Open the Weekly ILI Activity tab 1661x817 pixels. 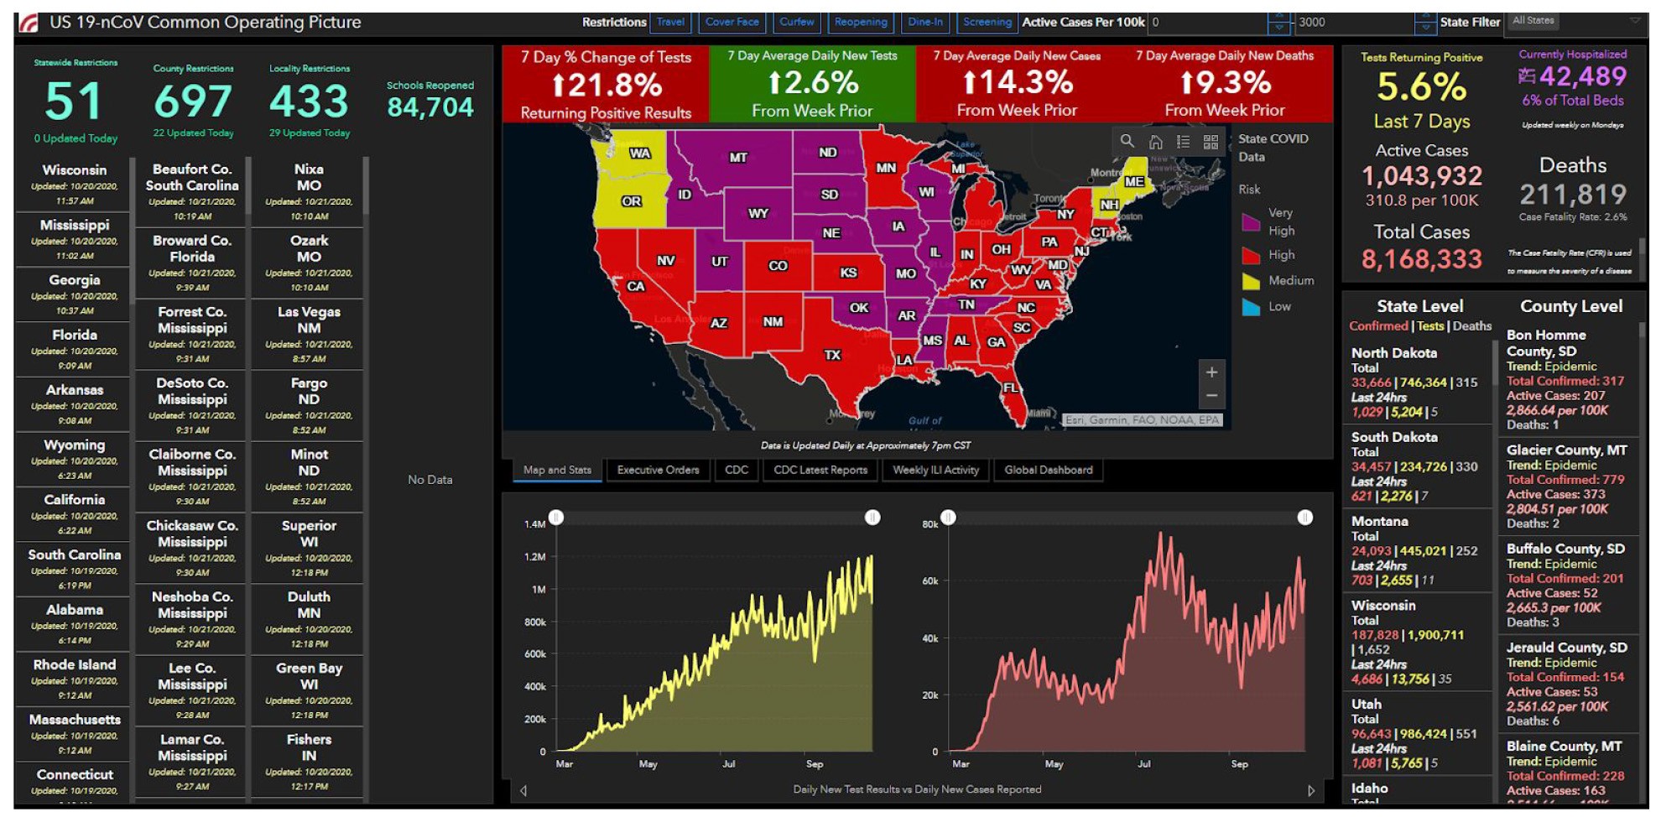coord(935,471)
